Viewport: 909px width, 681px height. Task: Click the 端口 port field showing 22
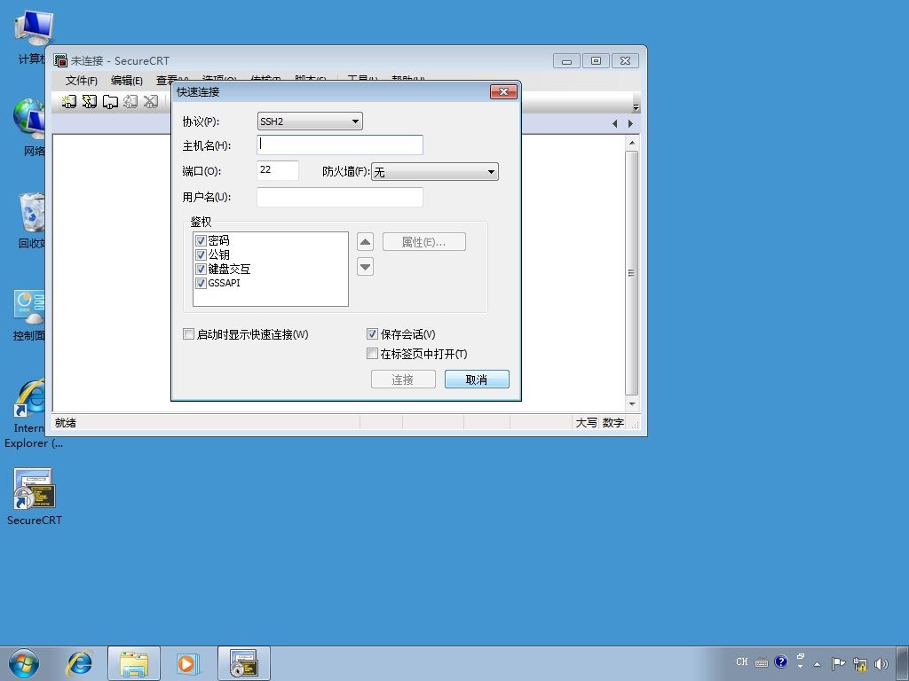coord(278,170)
